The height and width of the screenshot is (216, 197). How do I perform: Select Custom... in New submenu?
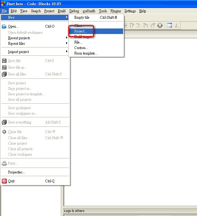coord(96,48)
